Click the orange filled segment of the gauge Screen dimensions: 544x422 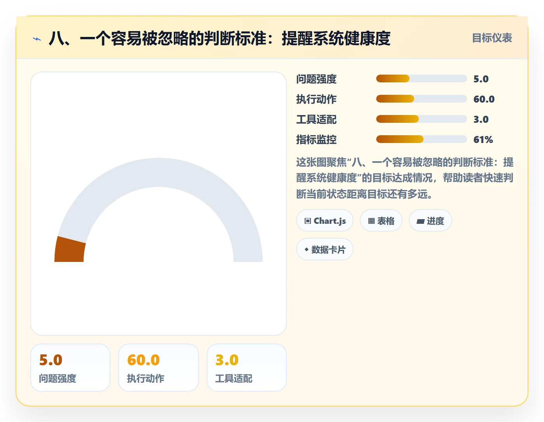pyautogui.click(x=70, y=250)
